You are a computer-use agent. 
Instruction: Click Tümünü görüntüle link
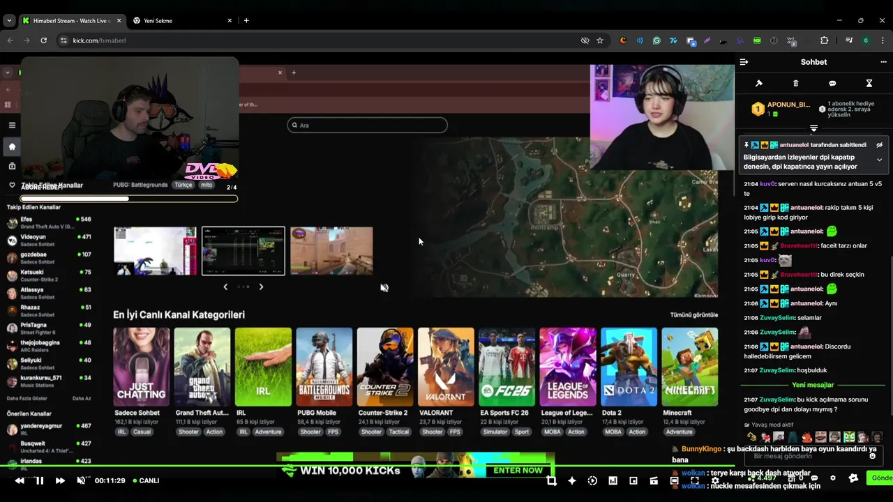coord(694,315)
